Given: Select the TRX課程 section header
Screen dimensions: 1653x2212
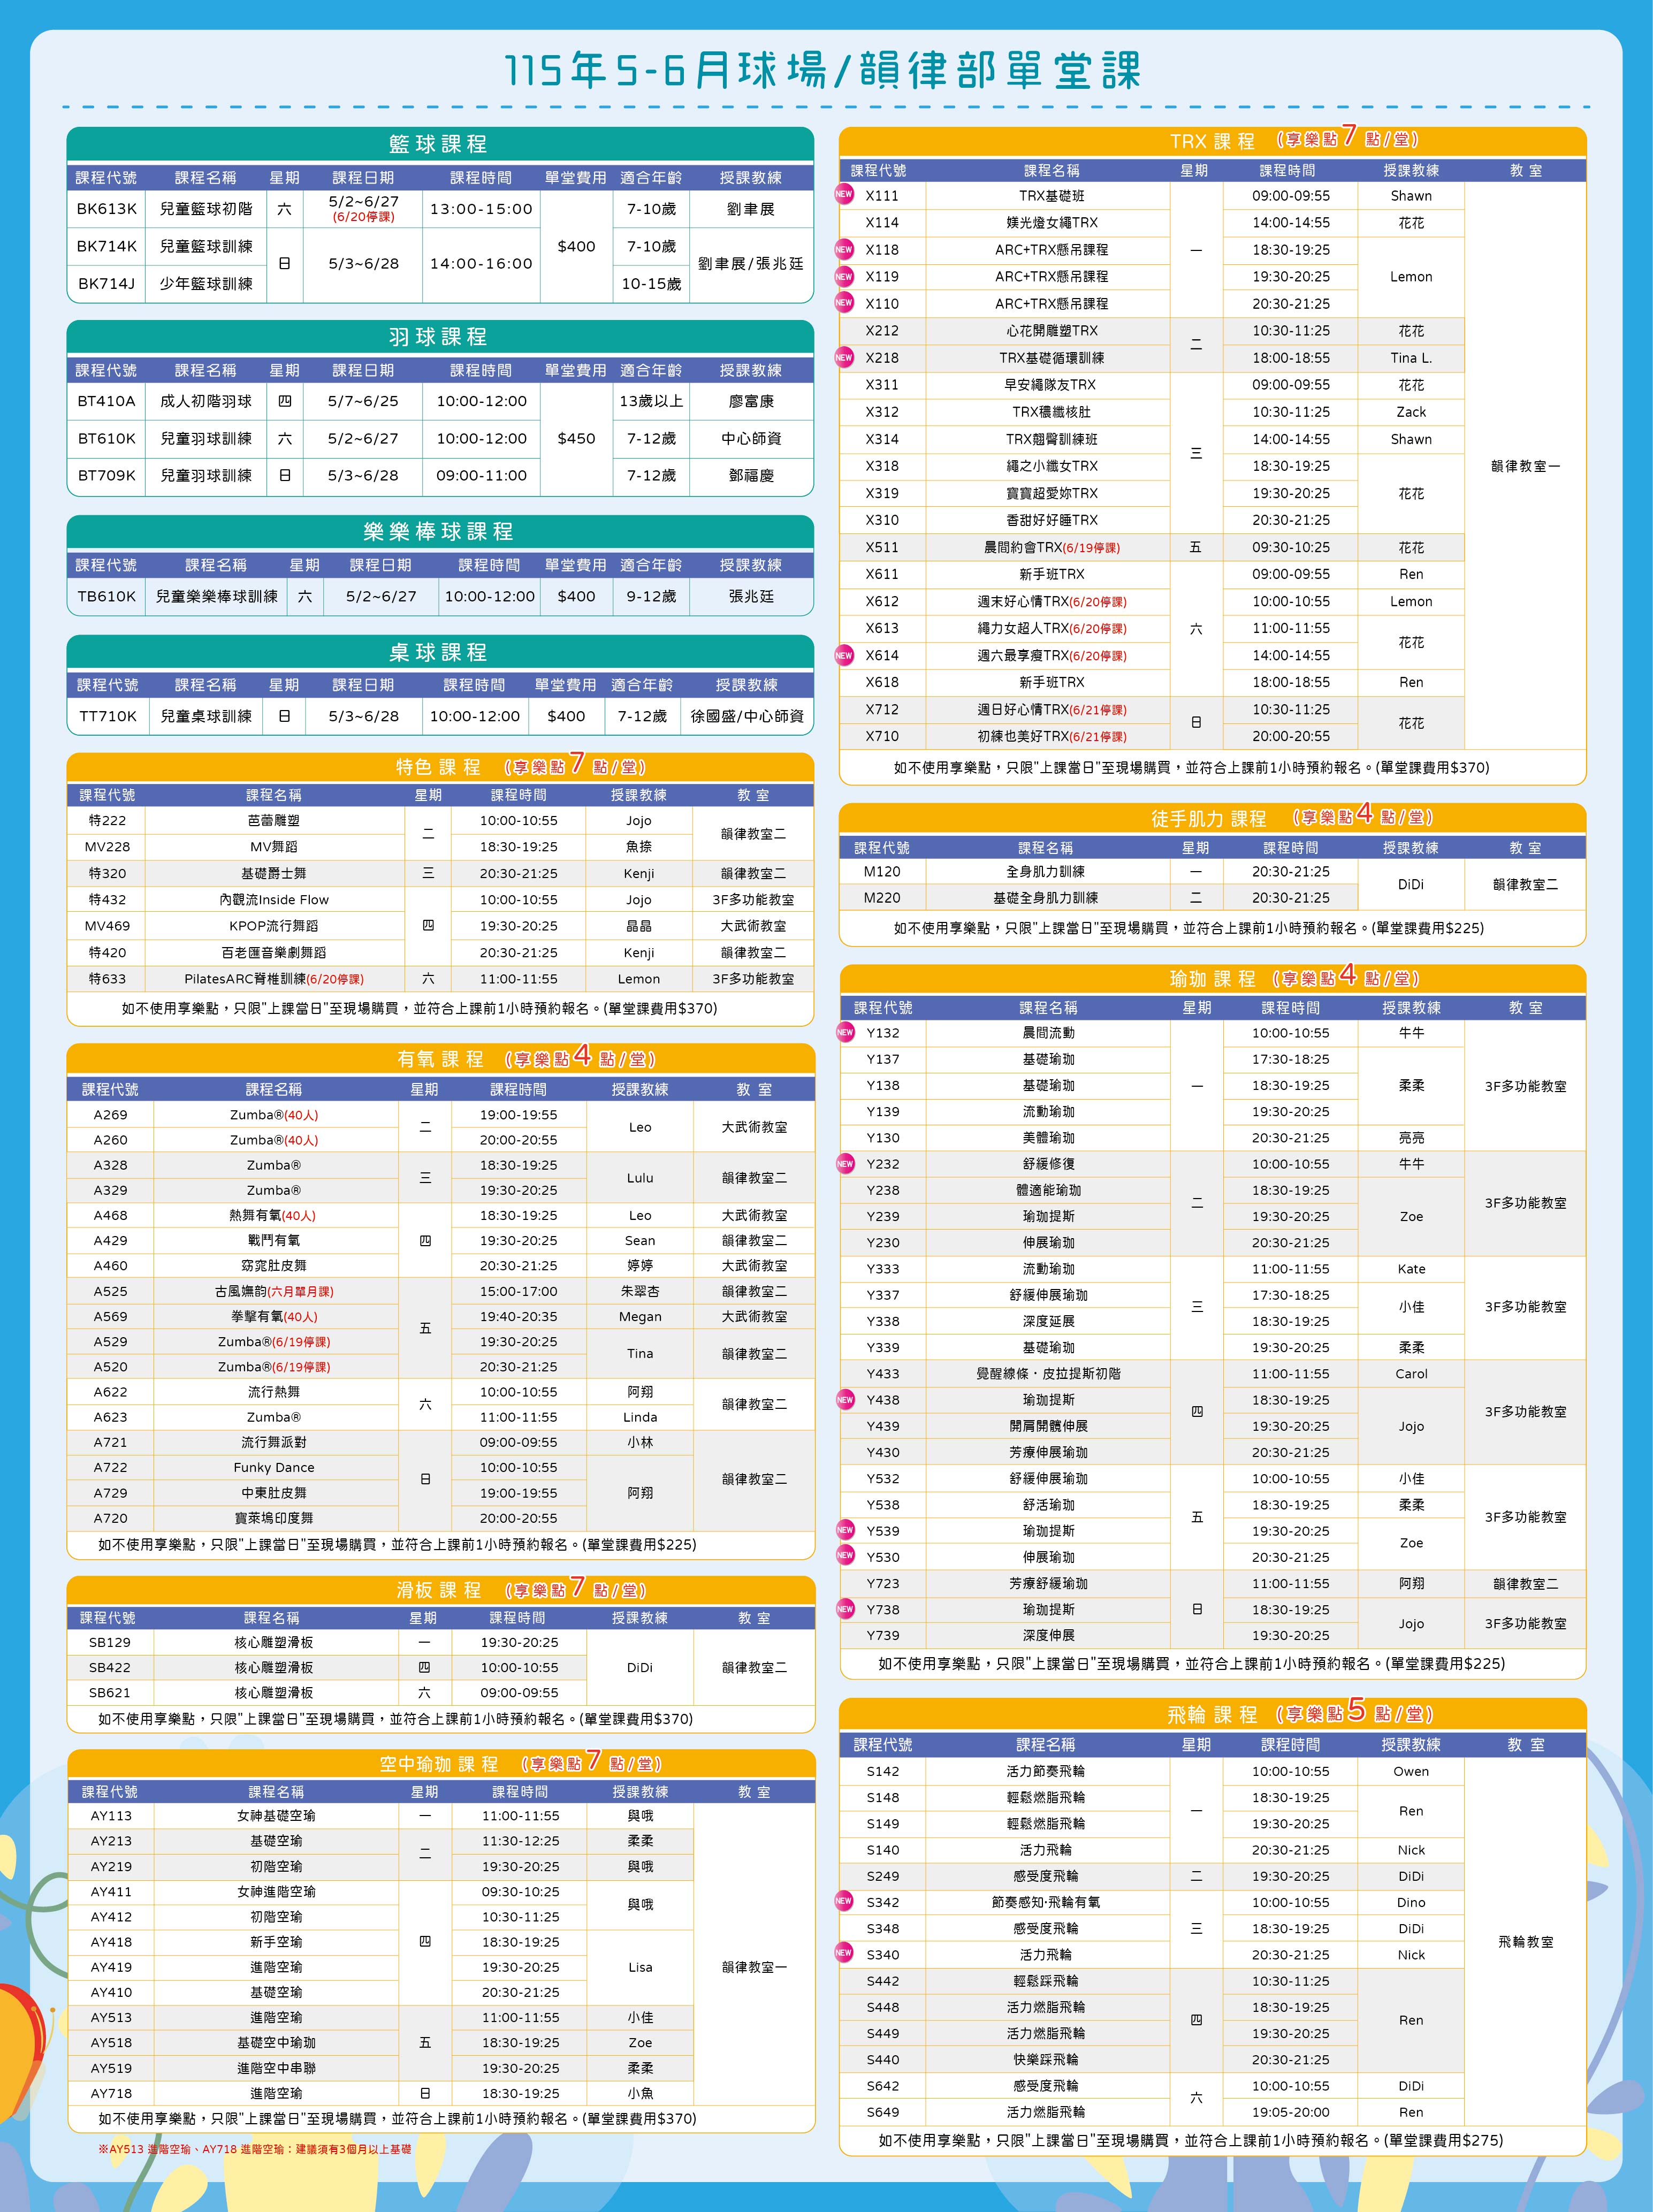Looking at the screenshot, I should click(1213, 141).
